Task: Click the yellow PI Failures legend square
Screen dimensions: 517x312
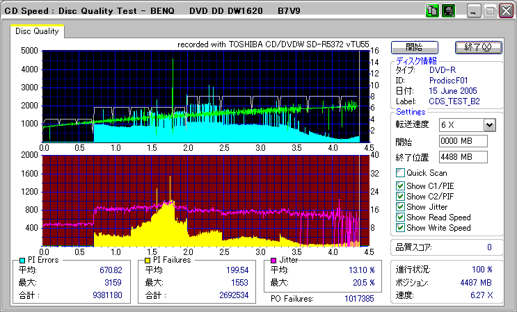Action: point(148,260)
